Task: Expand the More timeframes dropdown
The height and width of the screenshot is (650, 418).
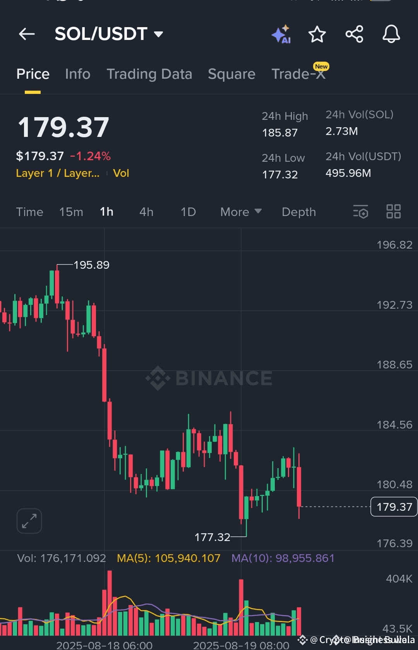Action: [x=241, y=212]
